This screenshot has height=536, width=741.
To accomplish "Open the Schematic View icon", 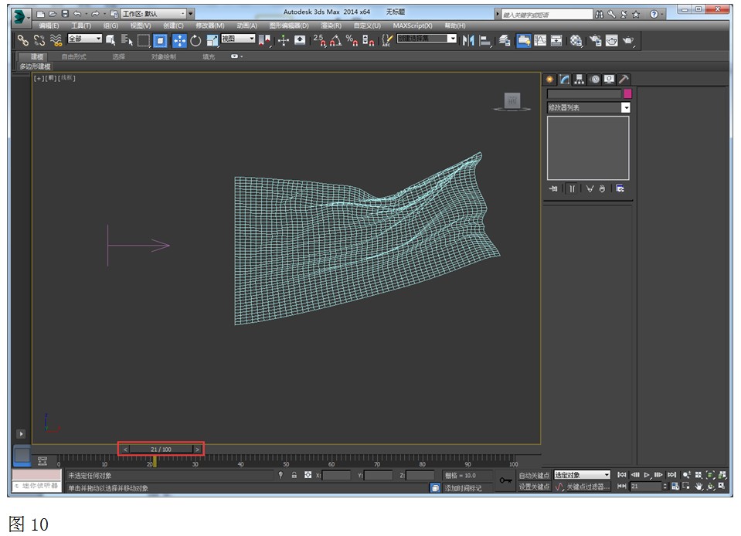I will point(556,41).
